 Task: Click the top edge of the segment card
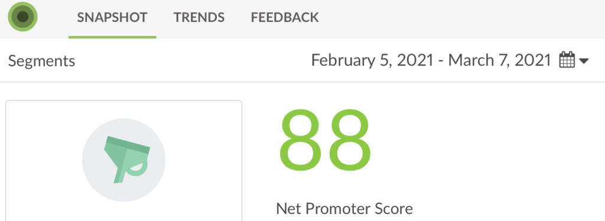(124, 101)
